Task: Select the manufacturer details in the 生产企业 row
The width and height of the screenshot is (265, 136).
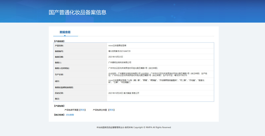Action: tap(158, 74)
